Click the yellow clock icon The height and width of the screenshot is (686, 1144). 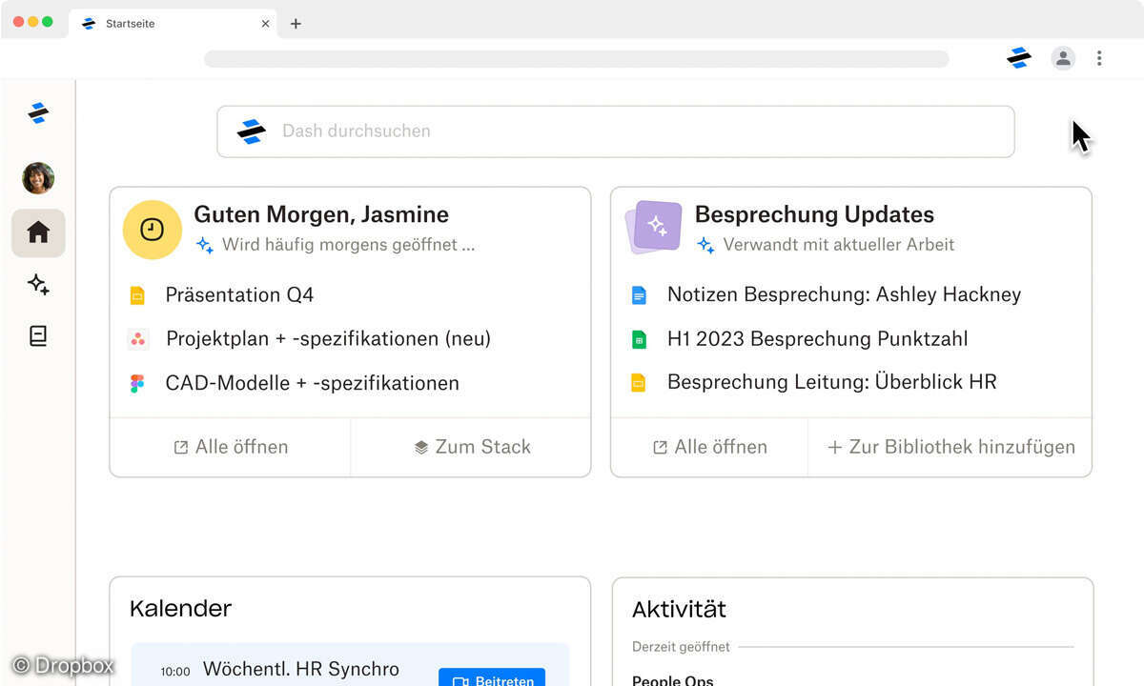tap(153, 230)
